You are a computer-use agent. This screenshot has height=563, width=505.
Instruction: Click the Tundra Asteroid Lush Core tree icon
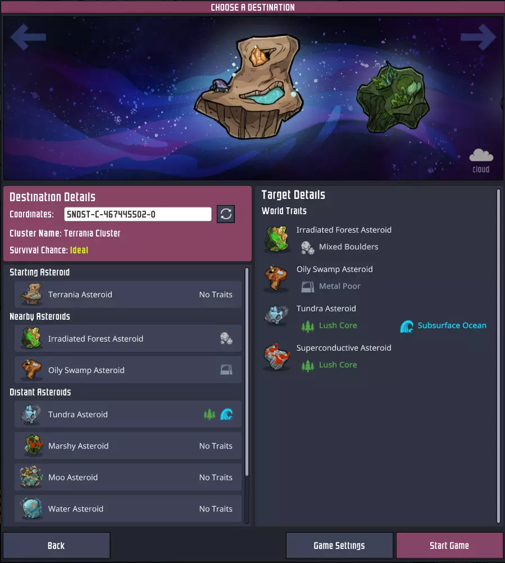click(308, 326)
